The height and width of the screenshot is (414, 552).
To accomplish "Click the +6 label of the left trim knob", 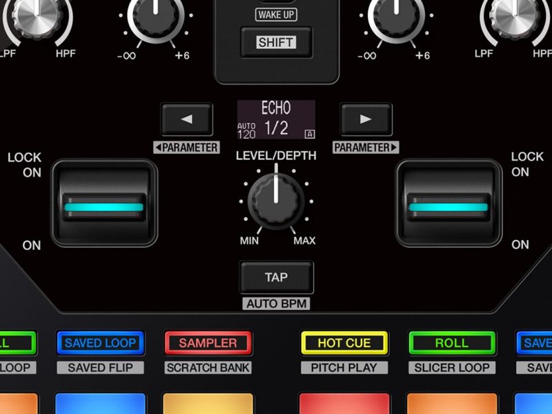I will tap(182, 56).
